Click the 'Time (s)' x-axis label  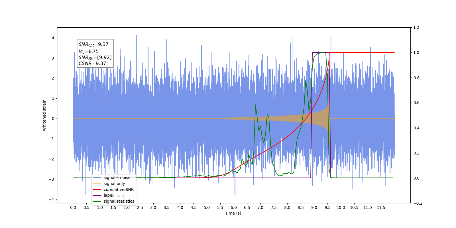coord(233,213)
